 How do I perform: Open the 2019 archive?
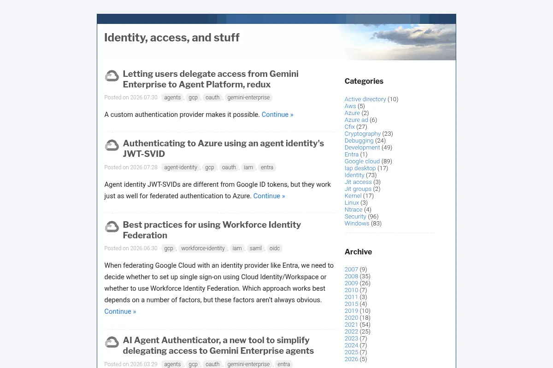point(351,311)
